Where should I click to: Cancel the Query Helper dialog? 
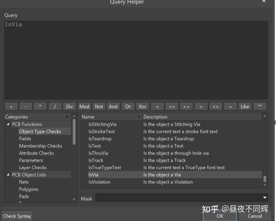(255, 216)
